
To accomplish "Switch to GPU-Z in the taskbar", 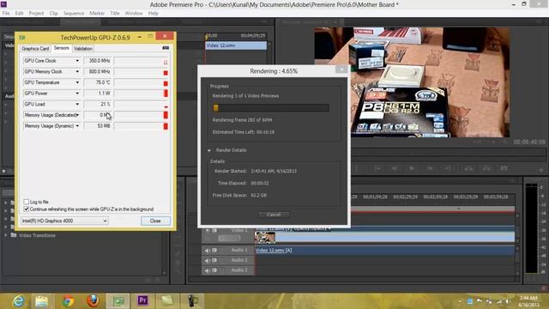I will pos(118,301).
